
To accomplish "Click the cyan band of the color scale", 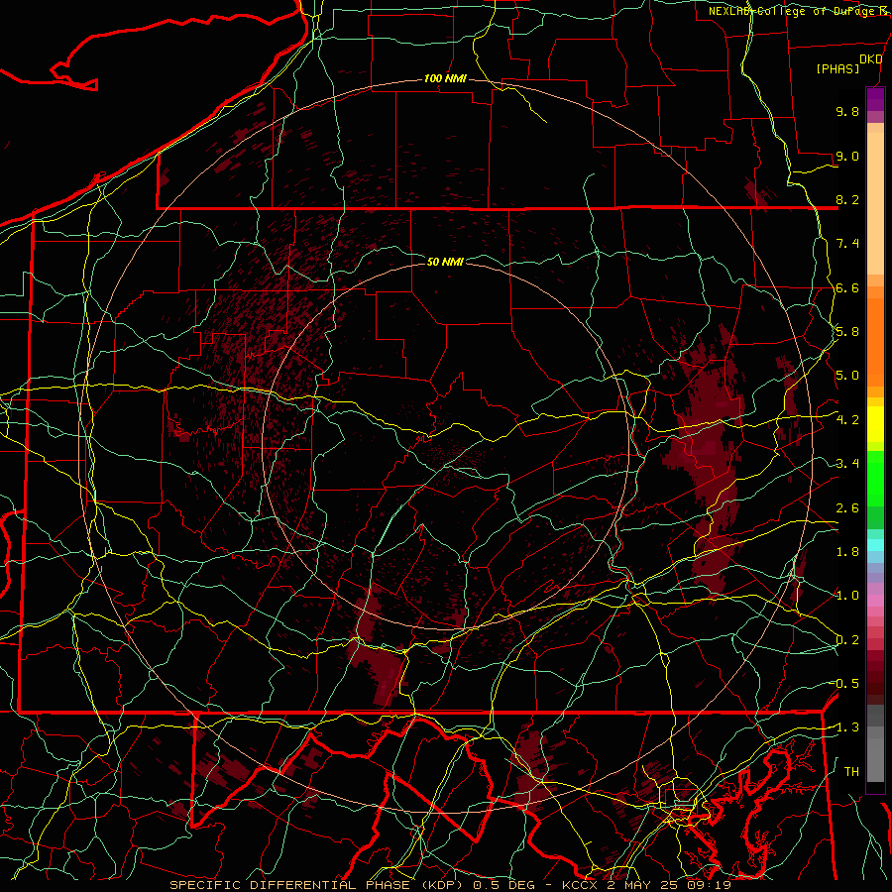I will pos(875,545).
